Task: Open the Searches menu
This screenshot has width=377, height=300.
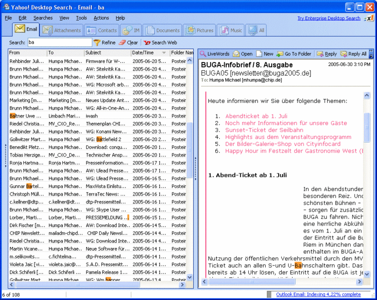Action: pyautogui.click(x=43, y=18)
